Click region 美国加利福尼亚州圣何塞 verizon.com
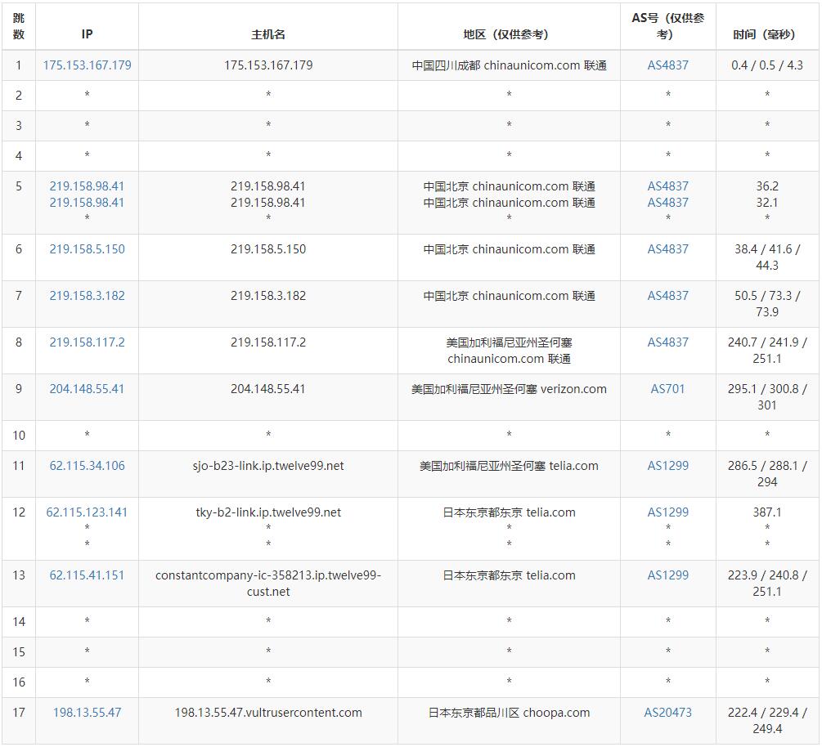Screen dimensions: 822x747 (x=509, y=389)
